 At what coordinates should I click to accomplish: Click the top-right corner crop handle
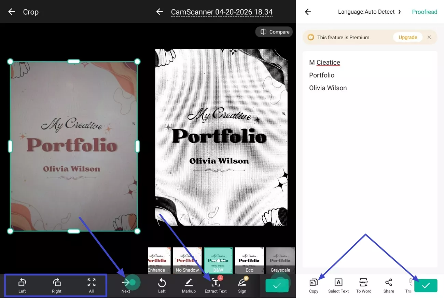click(137, 62)
